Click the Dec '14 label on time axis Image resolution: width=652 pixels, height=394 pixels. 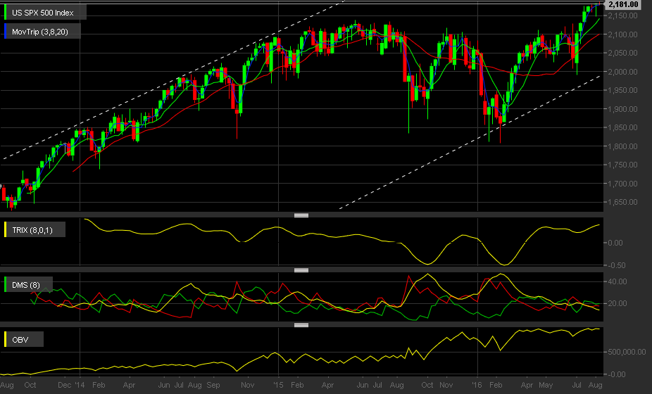pos(71,385)
